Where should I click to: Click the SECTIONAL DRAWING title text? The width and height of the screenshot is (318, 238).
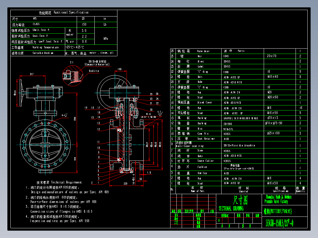(231, 209)
